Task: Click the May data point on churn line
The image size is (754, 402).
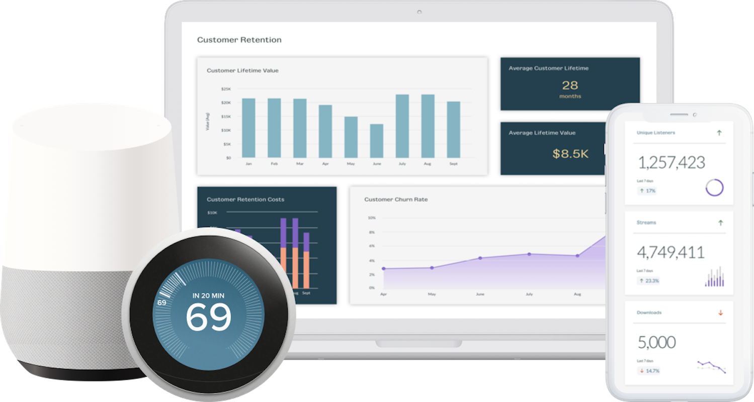Action: point(432,268)
